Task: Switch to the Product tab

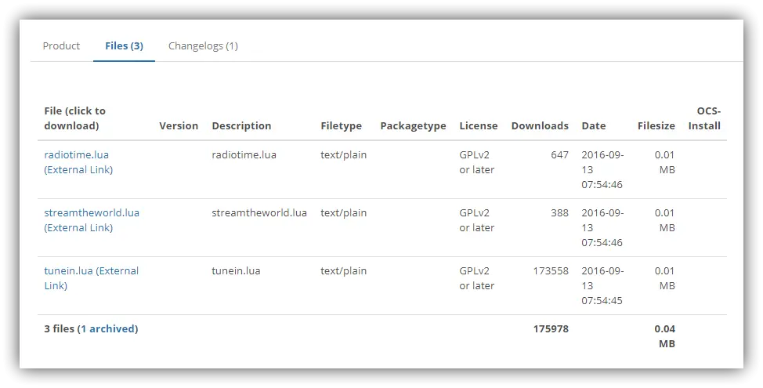Action: click(61, 45)
